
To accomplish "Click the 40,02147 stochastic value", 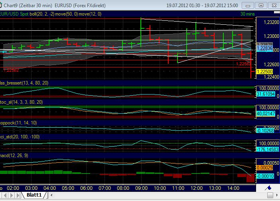I will 266,114.
